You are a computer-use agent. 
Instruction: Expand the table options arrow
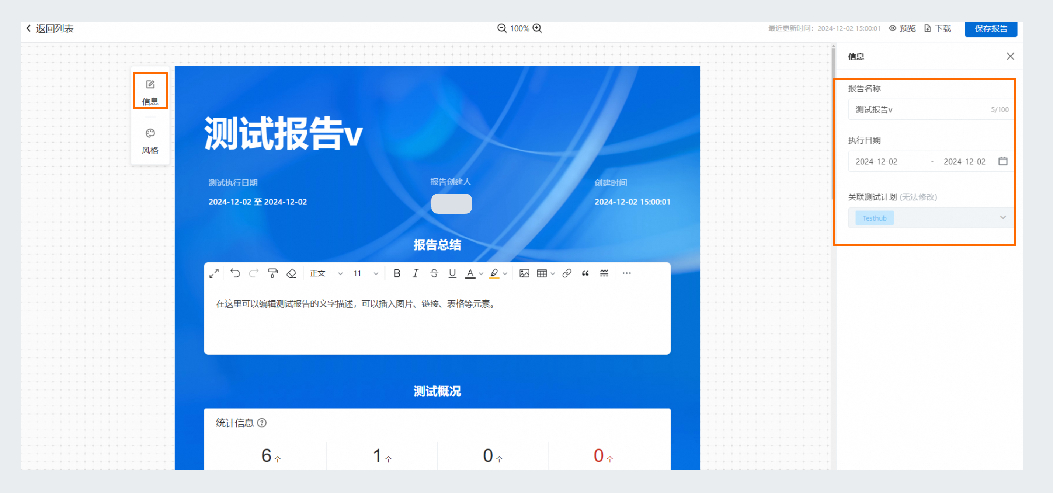(x=553, y=274)
